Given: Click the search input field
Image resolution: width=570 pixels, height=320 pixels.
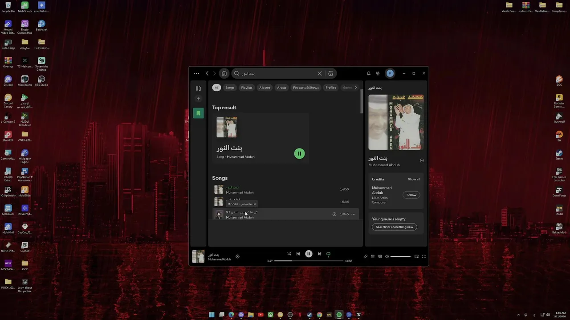Looking at the screenshot, I should (x=278, y=73).
